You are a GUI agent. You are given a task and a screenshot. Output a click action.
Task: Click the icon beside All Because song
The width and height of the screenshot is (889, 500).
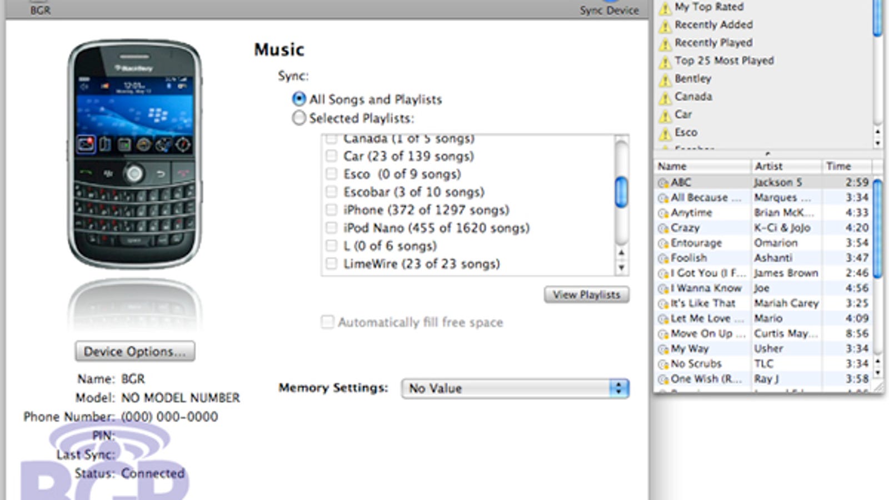663,198
